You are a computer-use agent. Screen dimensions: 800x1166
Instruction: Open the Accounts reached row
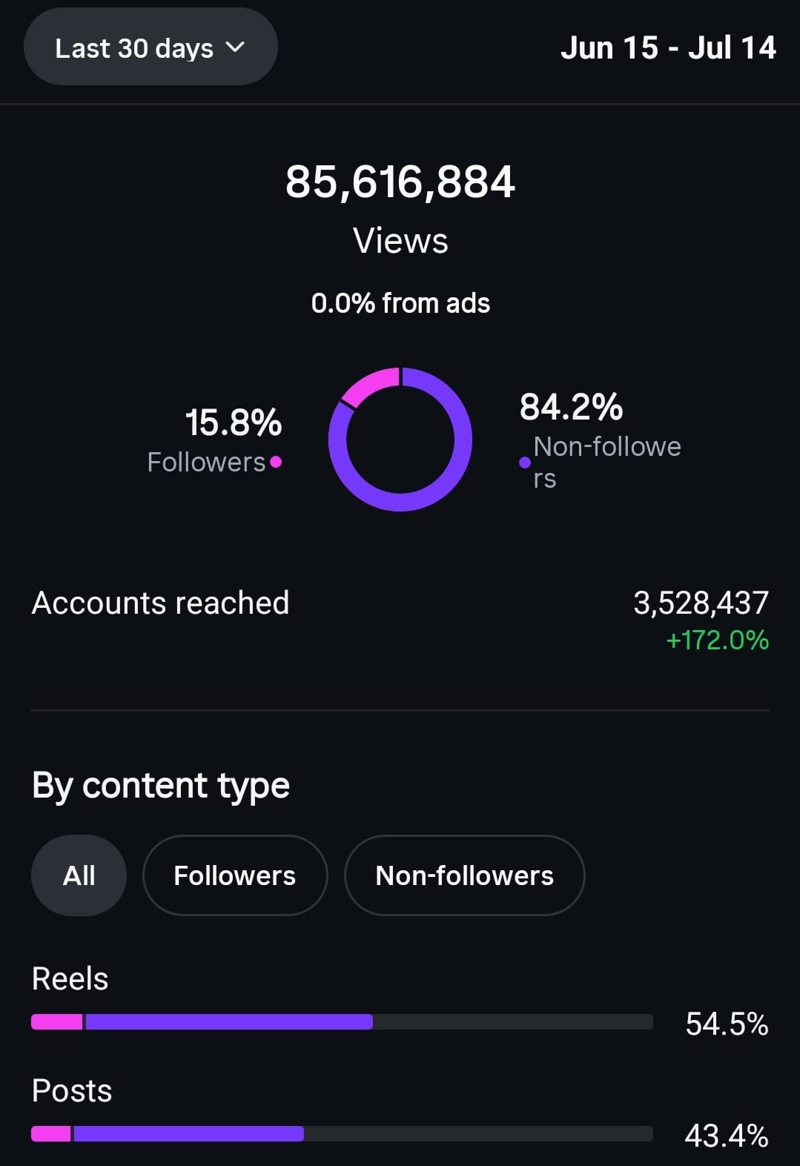[x=400, y=620]
